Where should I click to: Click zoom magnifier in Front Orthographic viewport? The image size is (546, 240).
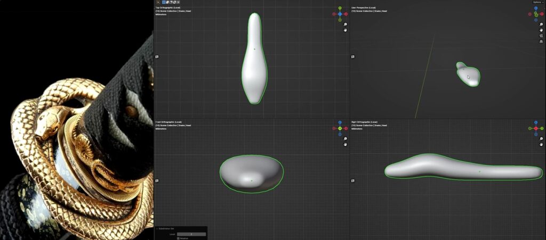[x=346, y=139]
